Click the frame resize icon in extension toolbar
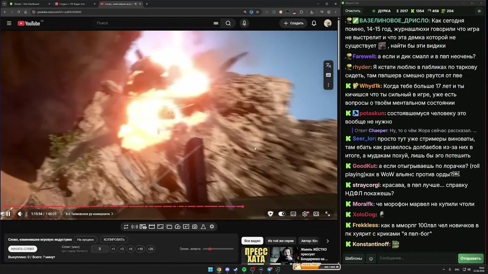 [x=160, y=227]
